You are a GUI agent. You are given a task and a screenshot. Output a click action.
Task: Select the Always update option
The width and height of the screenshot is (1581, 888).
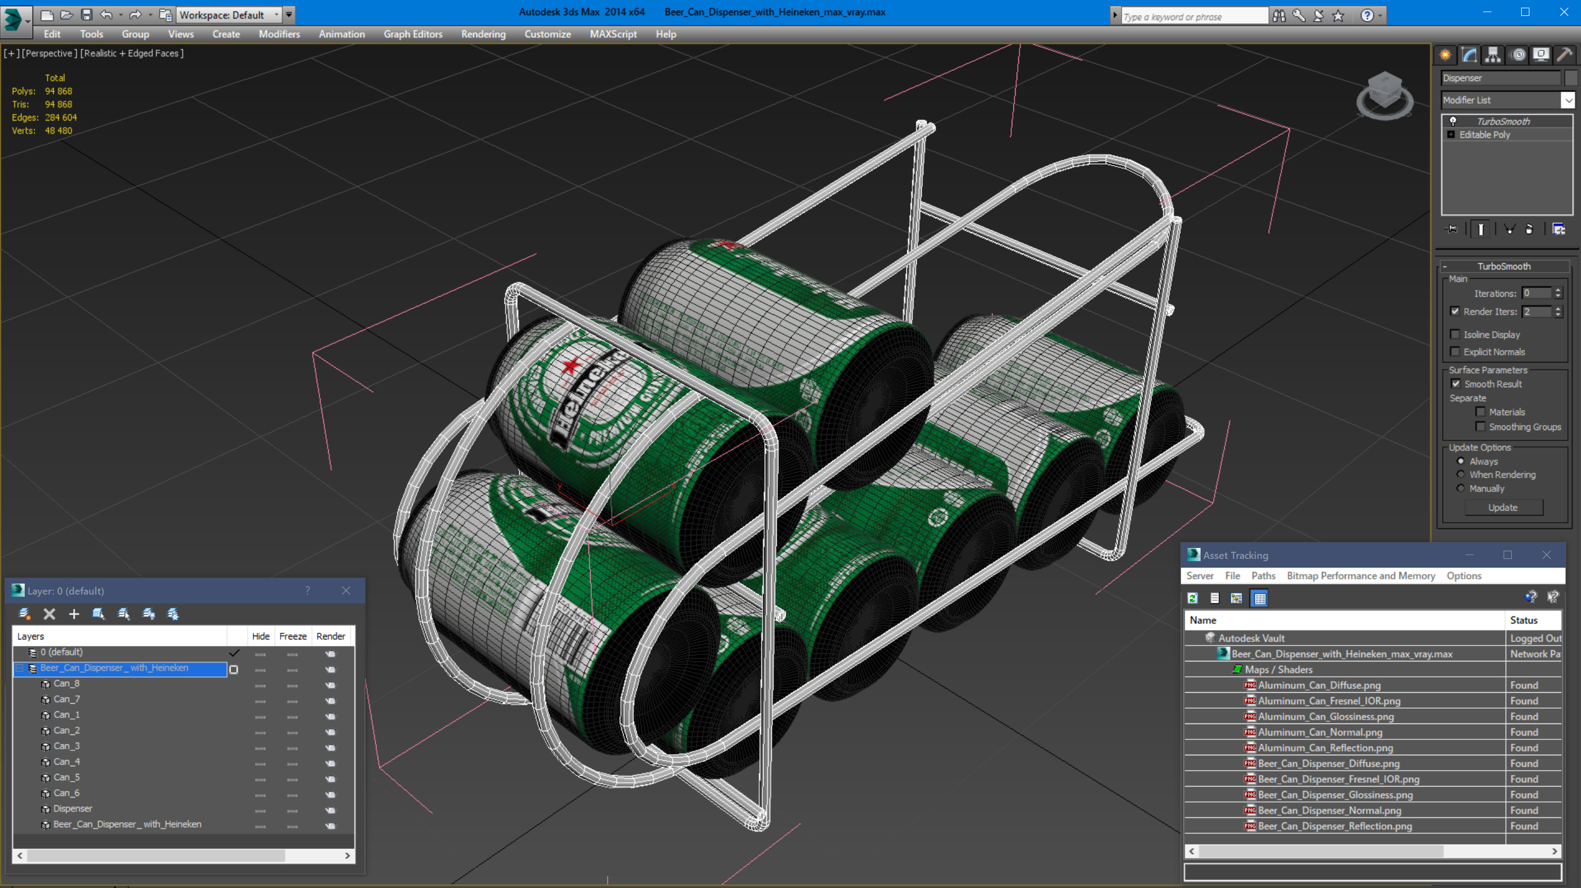pos(1461,461)
